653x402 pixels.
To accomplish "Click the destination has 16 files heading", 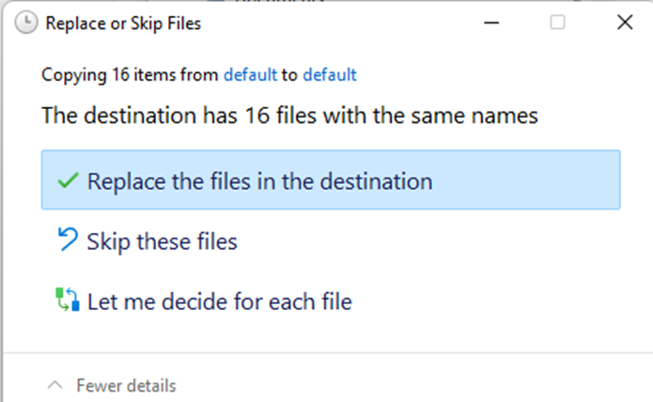I will (x=289, y=116).
